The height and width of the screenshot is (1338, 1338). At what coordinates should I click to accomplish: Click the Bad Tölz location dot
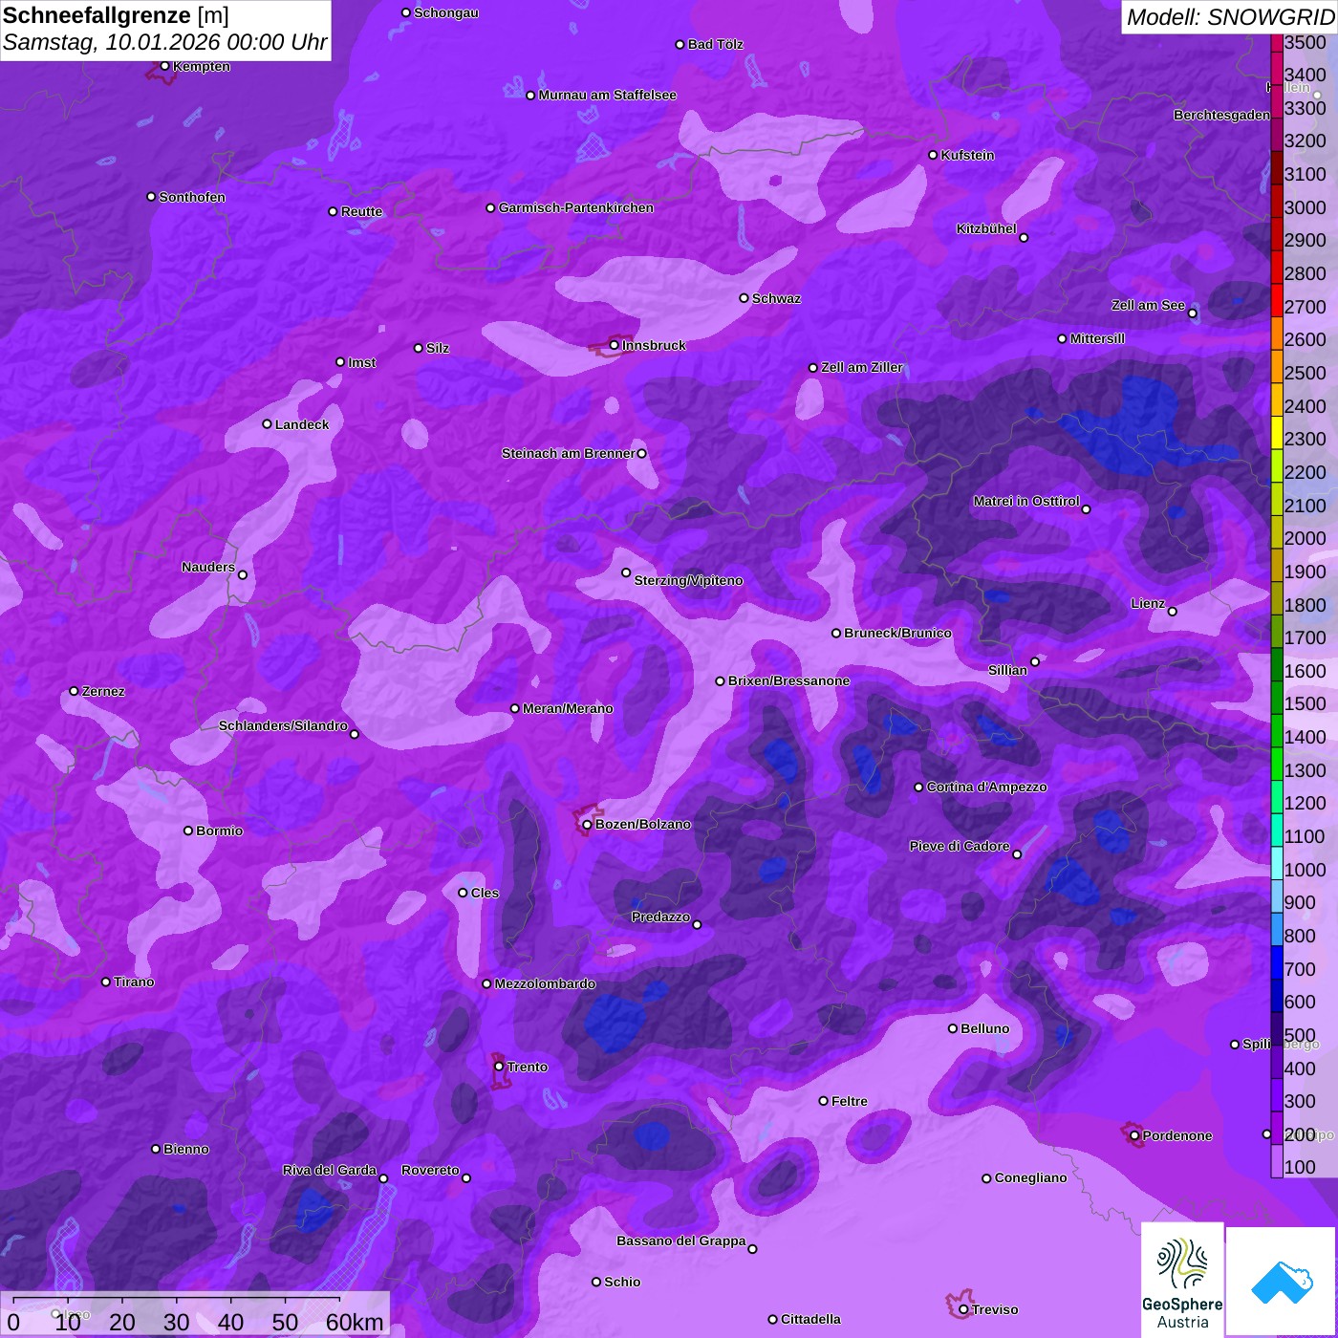pyautogui.click(x=680, y=44)
